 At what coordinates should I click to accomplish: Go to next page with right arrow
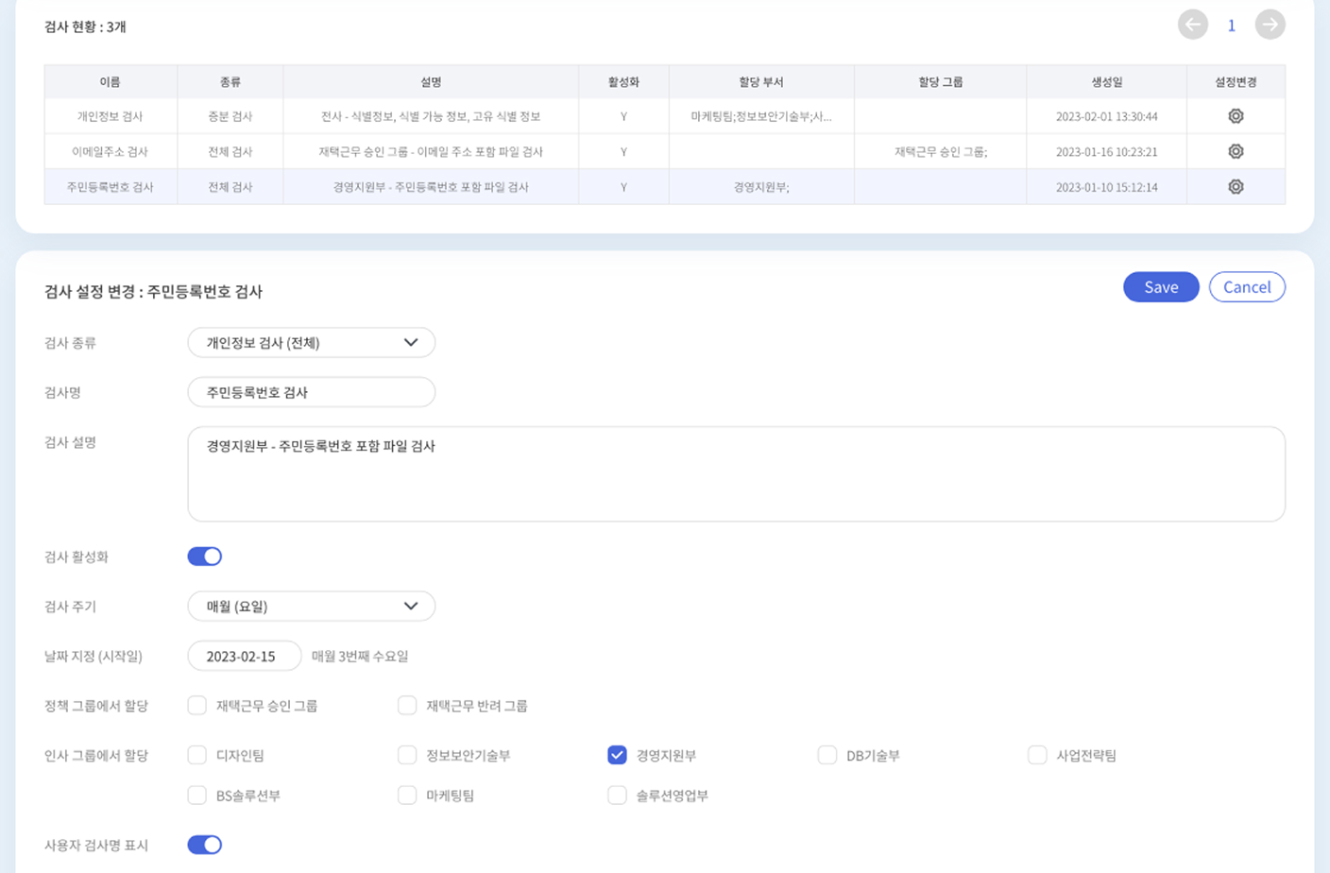(x=1270, y=25)
